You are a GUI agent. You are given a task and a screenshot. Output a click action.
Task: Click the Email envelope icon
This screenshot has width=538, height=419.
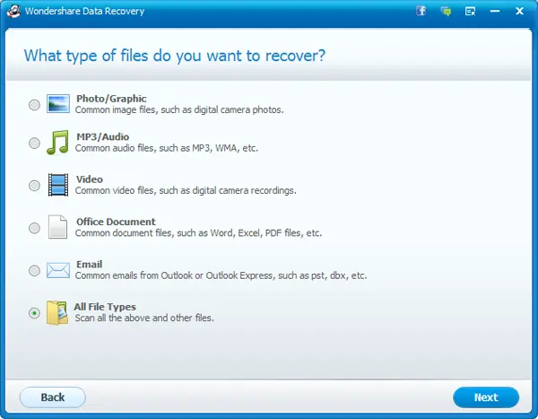(x=58, y=270)
